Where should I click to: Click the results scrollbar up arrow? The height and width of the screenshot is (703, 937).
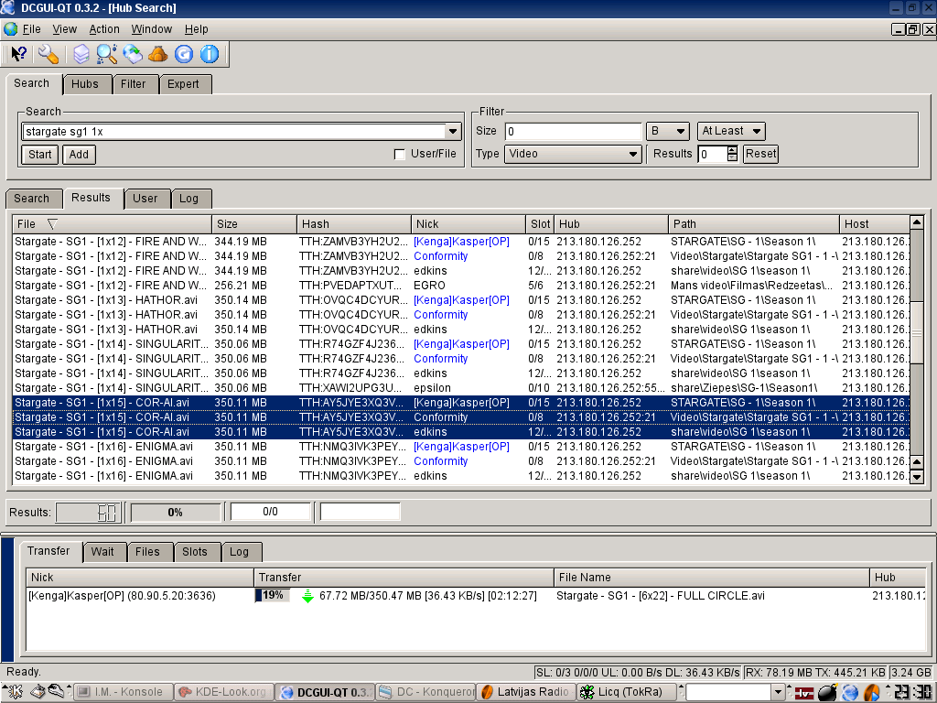coord(917,223)
